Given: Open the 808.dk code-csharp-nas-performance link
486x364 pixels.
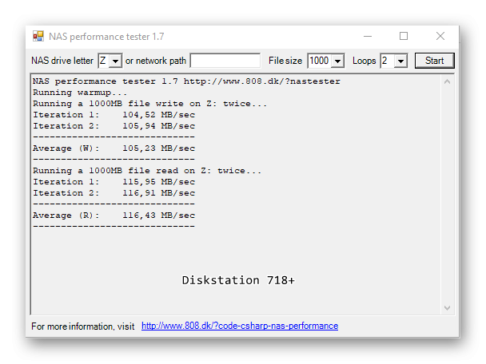Looking at the screenshot, I should [240, 326].
